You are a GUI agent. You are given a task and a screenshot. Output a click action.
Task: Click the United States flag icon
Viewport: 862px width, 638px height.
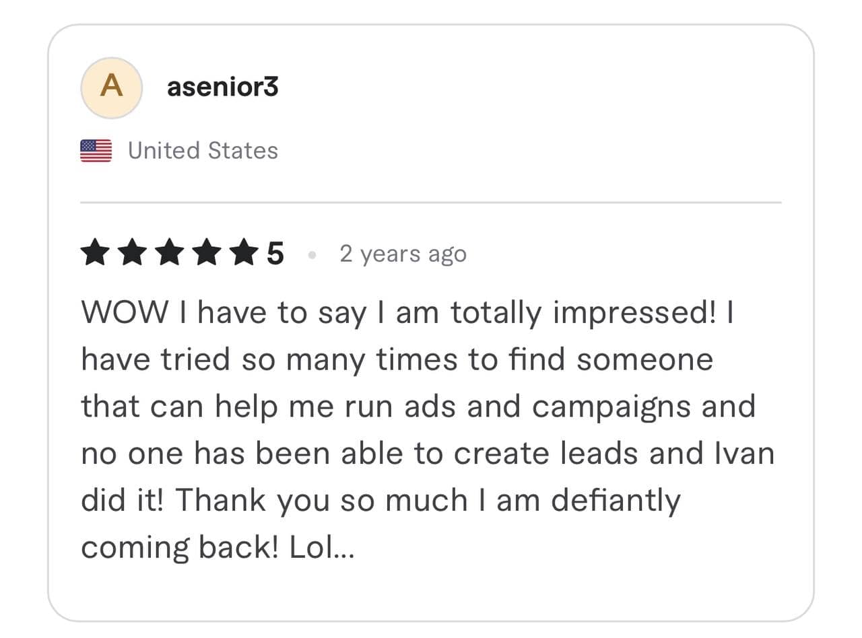(96, 151)
